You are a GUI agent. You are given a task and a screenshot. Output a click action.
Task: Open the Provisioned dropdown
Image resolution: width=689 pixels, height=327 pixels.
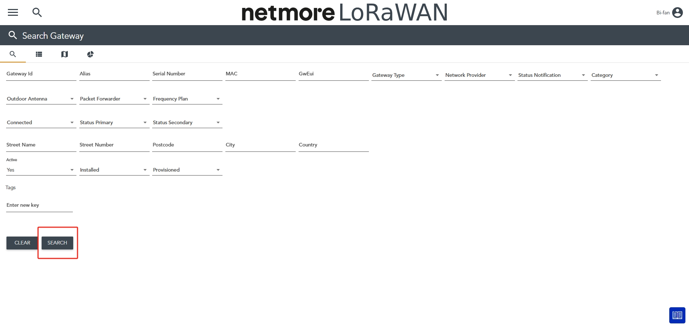point(187,170)
